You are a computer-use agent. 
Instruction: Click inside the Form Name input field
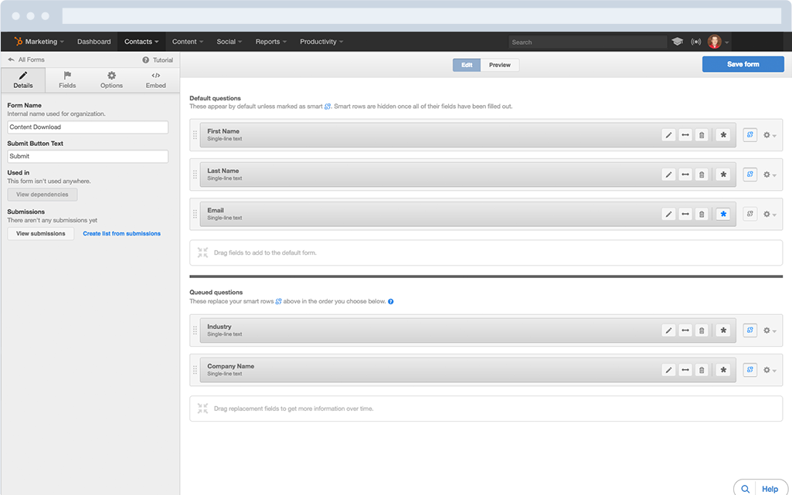87,127
